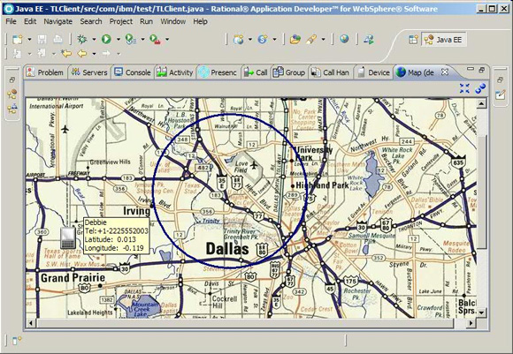The width and height of the screenshot is (513, 354).
Task: Expand the Profile dropdown arrow
Action: (142, 40)
